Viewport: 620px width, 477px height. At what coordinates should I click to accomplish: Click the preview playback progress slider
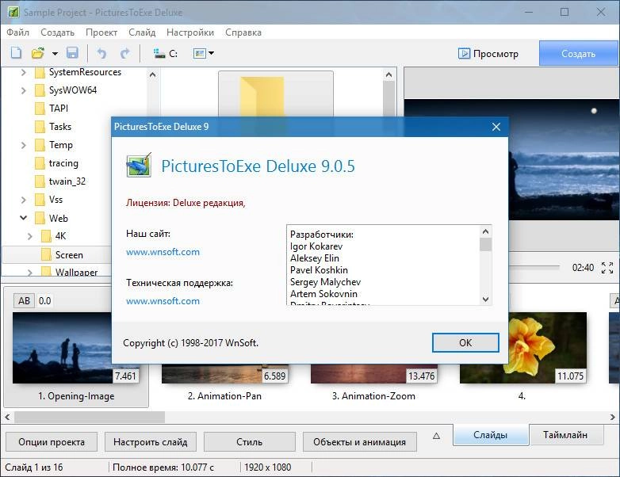[534, 267]
